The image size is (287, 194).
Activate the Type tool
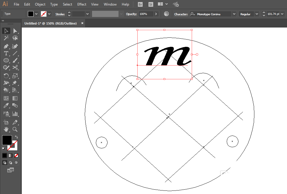tap(6, 53)
